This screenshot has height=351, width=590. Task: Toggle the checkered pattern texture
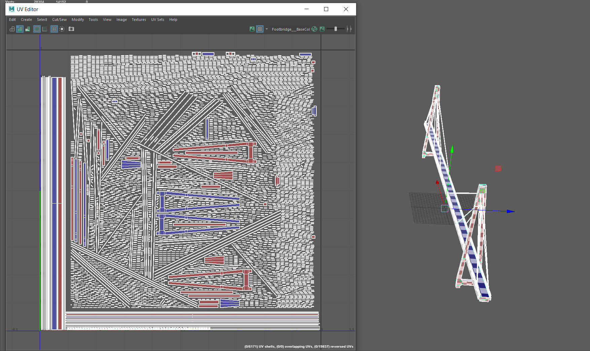click(260, 29)
